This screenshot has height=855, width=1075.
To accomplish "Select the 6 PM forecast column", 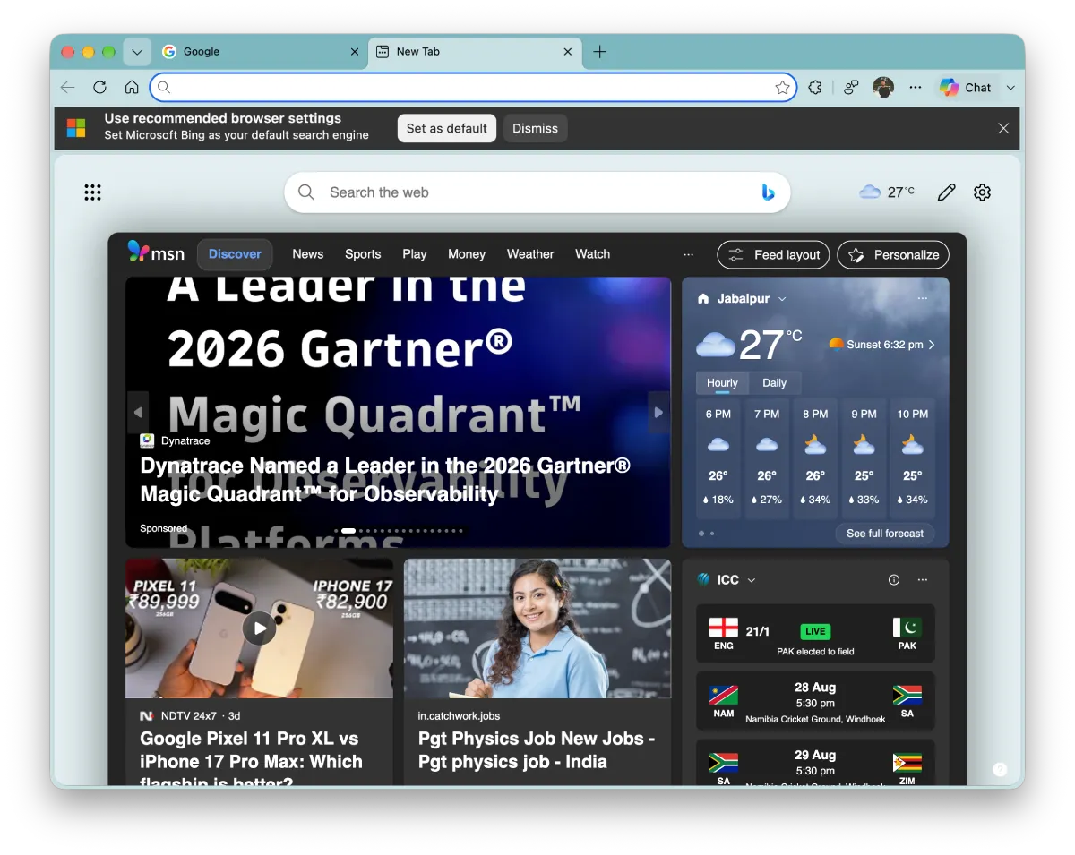I will 718,457.
